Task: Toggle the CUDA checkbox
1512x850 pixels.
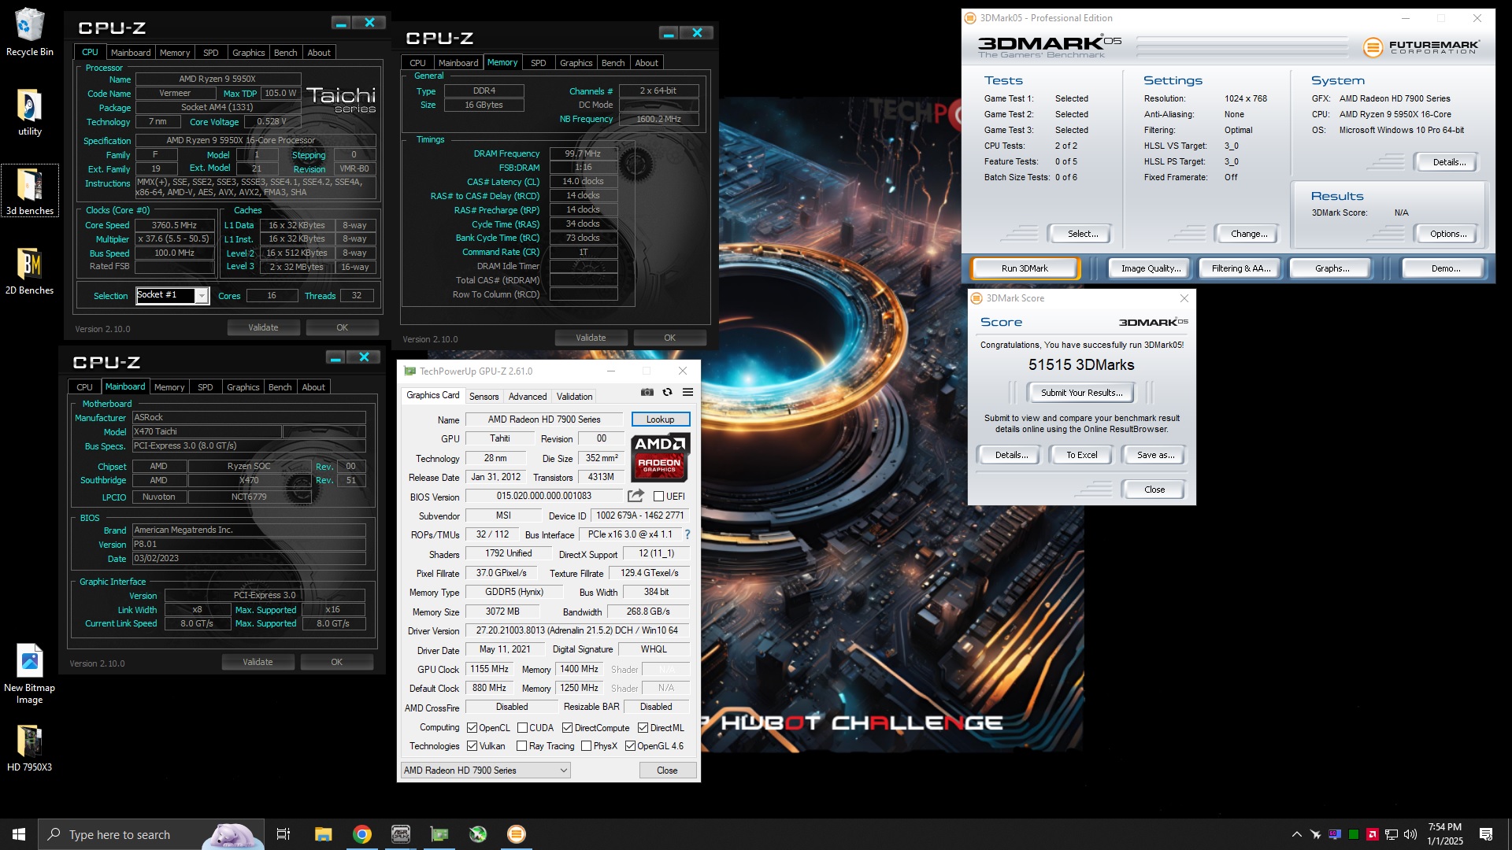Action: click(522, 728)
